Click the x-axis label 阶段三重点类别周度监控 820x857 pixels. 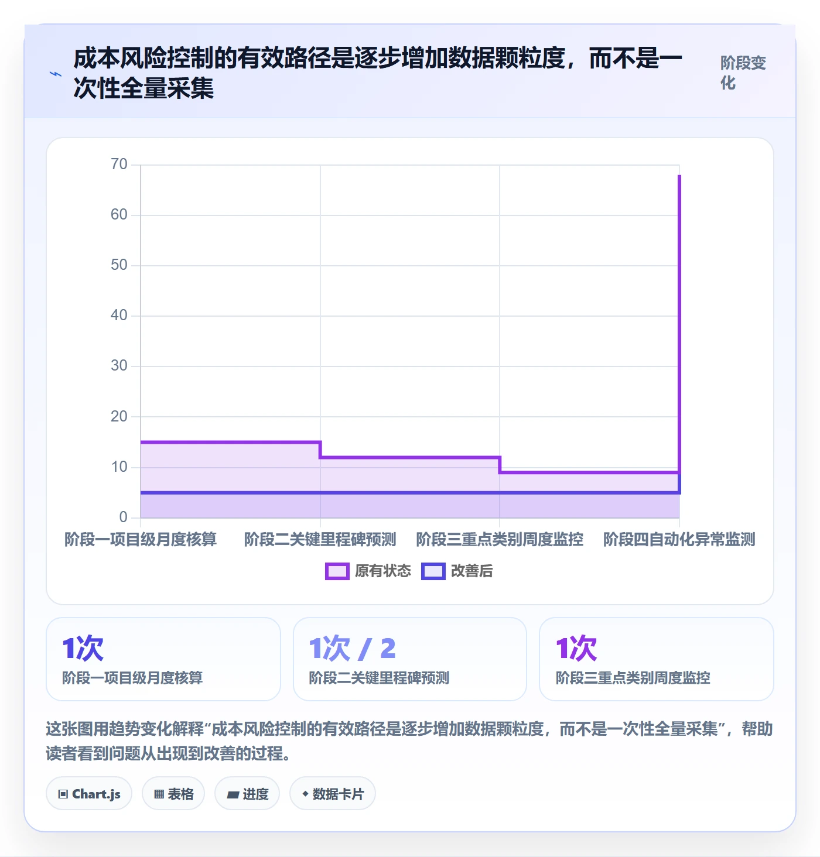pyautogui.click(x=500, y=539)
